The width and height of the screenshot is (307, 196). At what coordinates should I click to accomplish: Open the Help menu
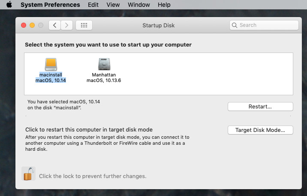click(x=164, y=5)
